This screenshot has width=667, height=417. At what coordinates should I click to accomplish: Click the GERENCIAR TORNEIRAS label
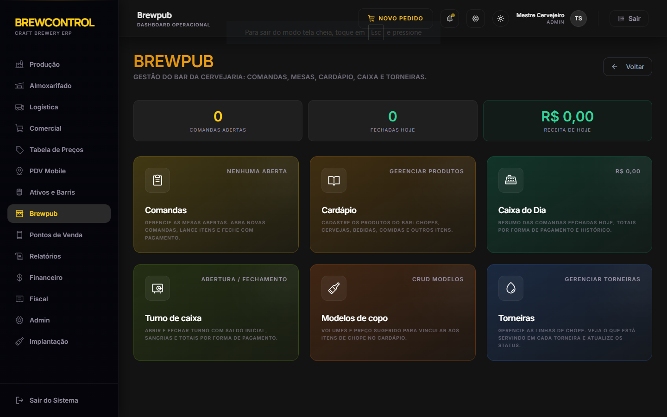[603, 279]
